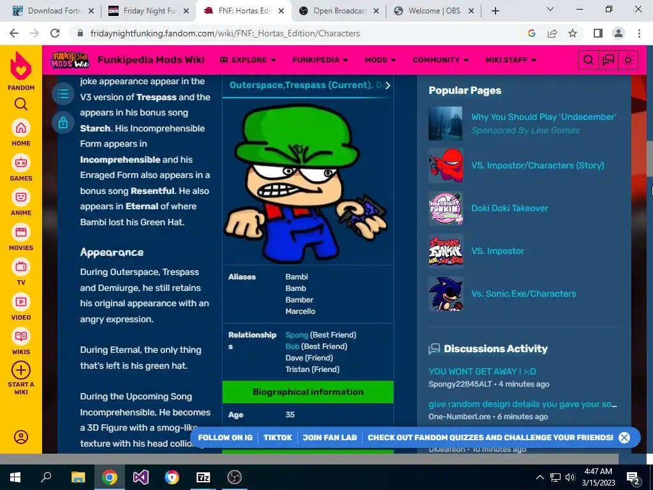The width and height of the screenshot is (653, 490).
Task: Switch to the Open Broadcaster tab
Action: (339, 11)
